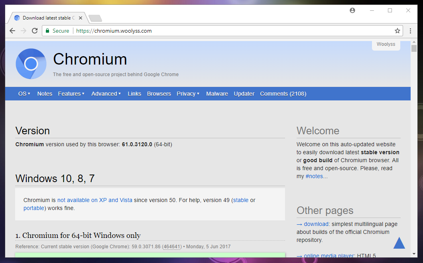View the green Secure lock site info
Image resolution: width=423 pixels, height=263 pixels.
pos(57,31)
